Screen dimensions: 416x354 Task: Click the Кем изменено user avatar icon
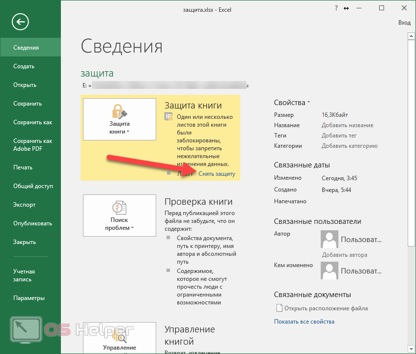(329, 271)
